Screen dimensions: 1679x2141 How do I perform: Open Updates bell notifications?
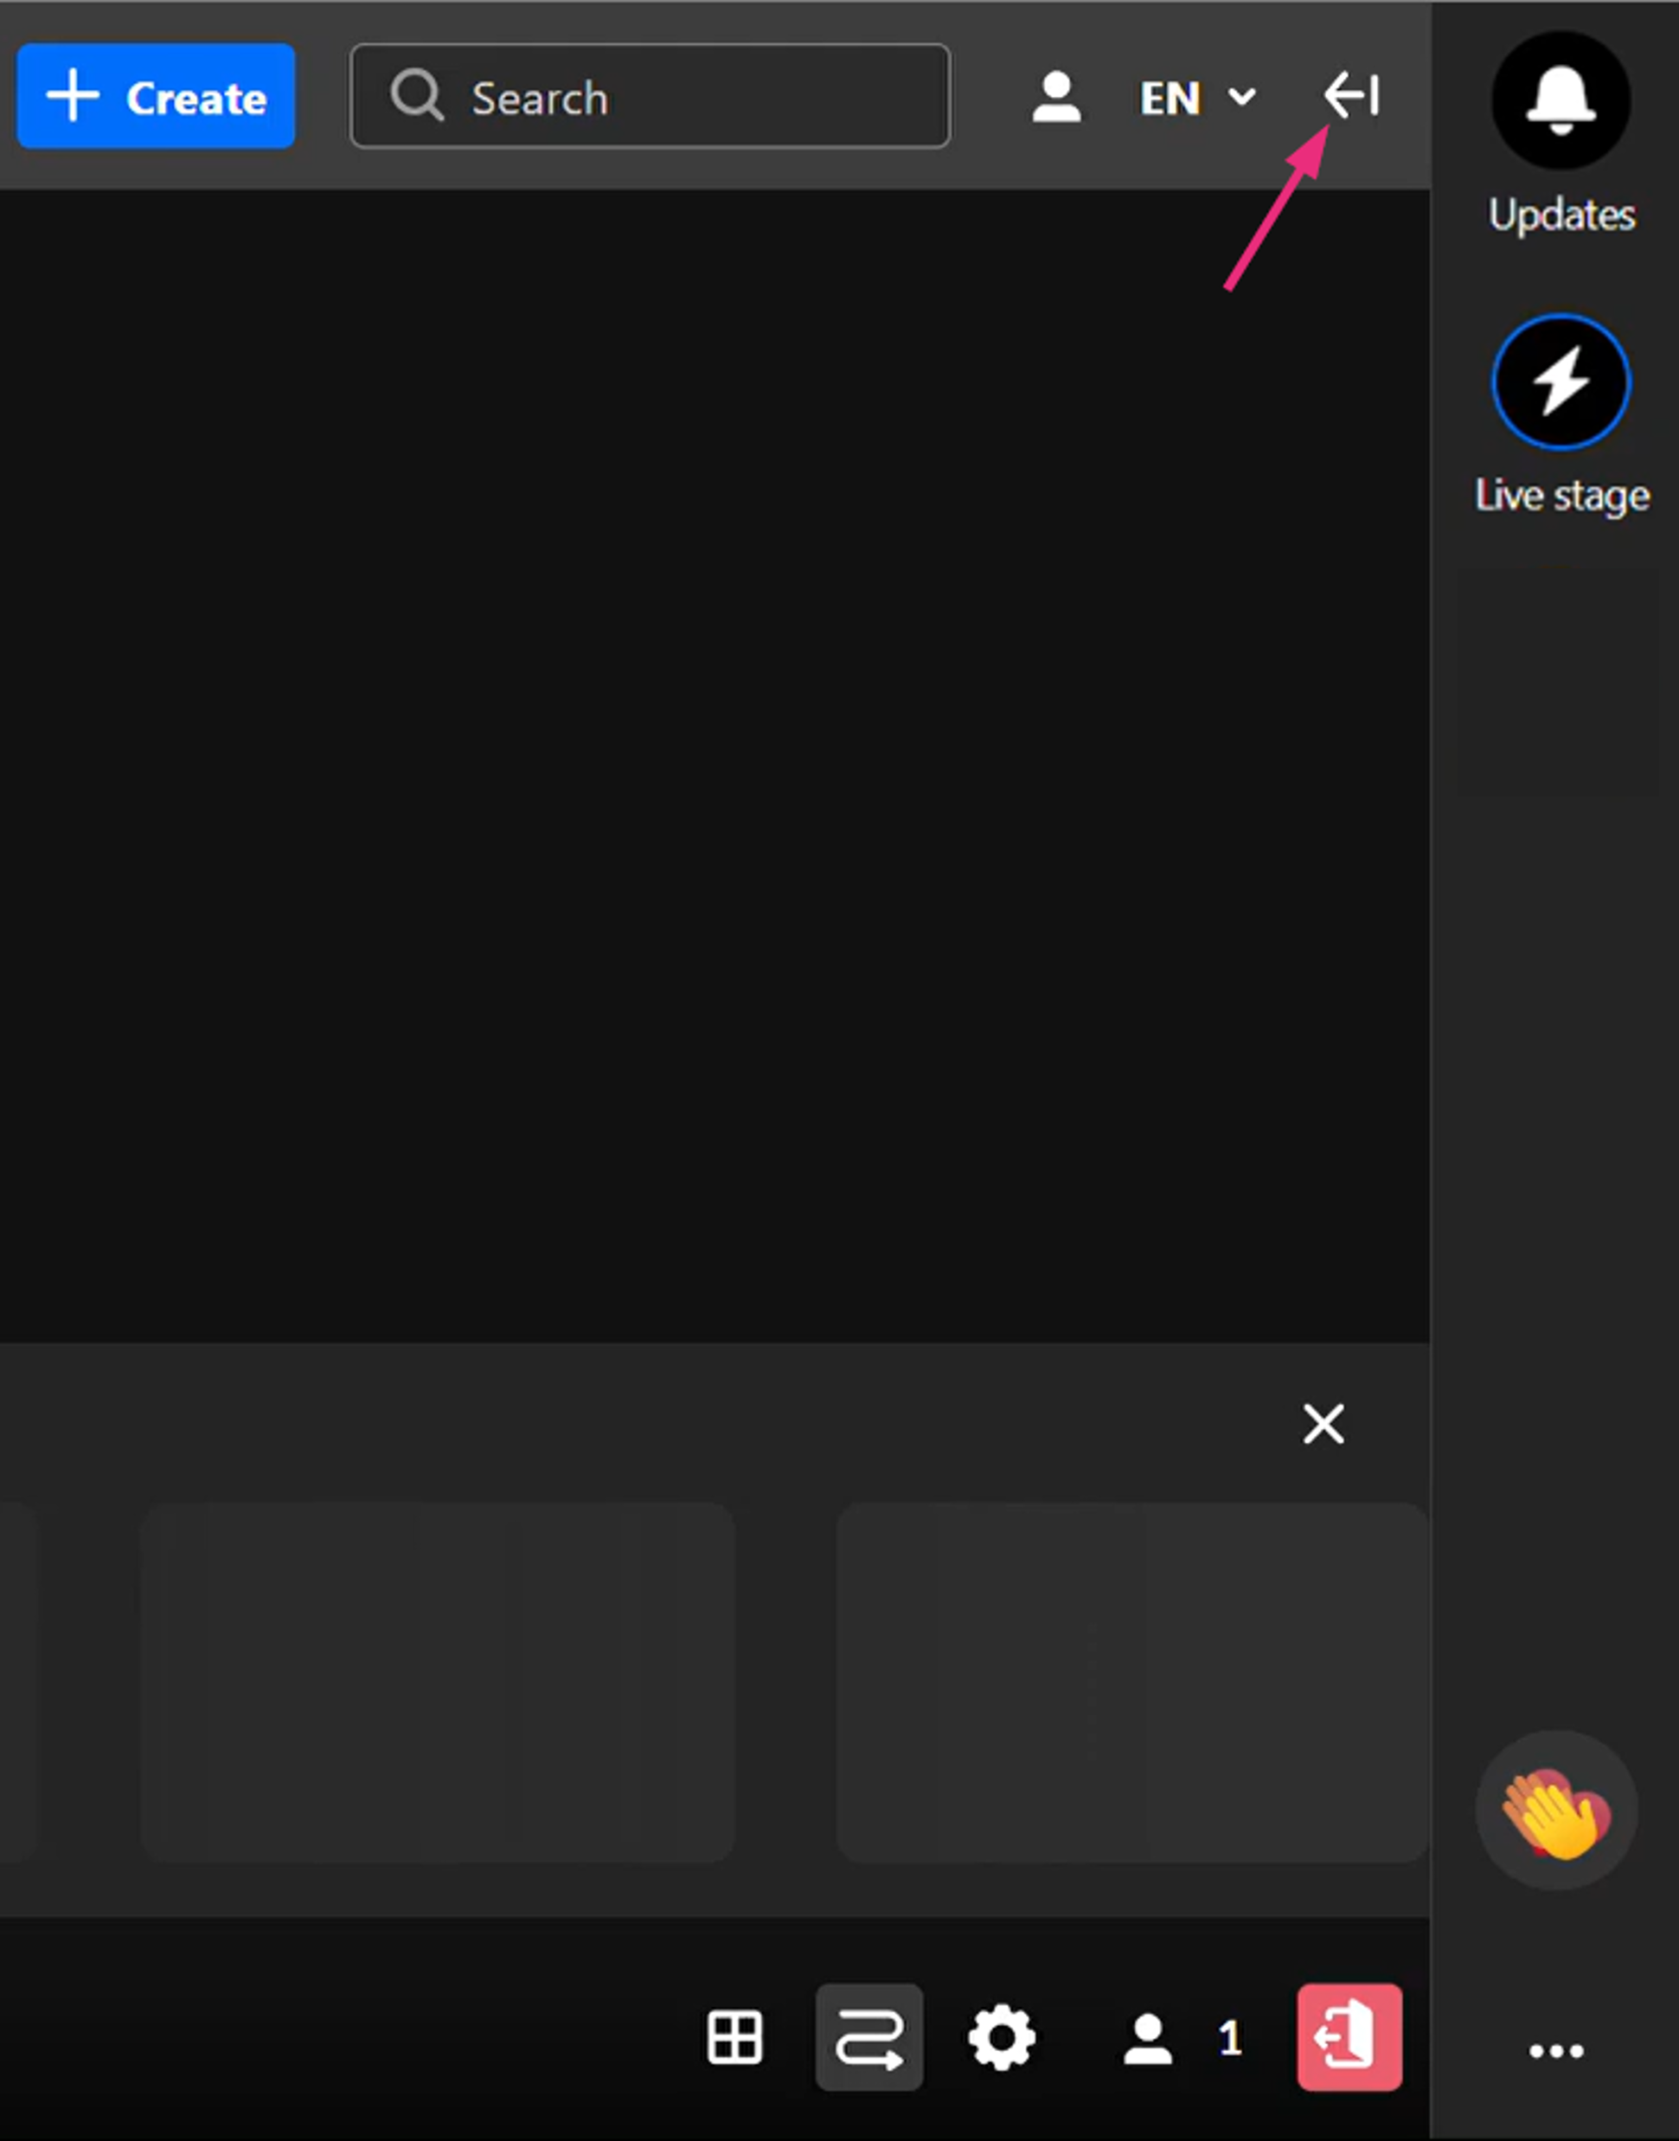coord(1561,100)
